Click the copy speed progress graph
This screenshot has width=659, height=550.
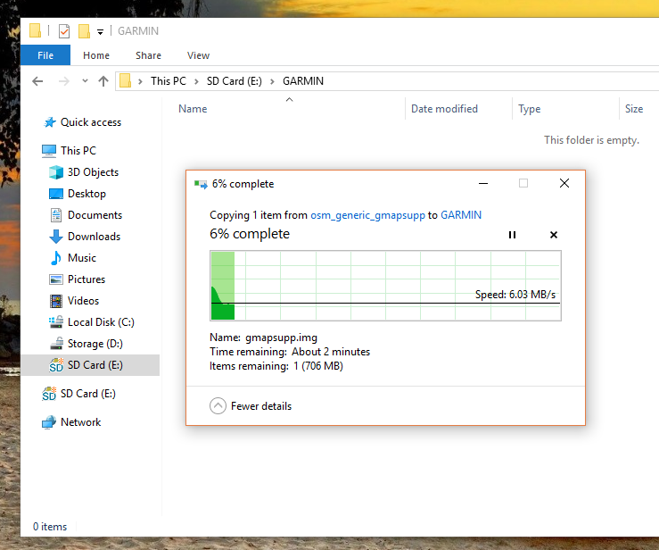tap(385, 286)
